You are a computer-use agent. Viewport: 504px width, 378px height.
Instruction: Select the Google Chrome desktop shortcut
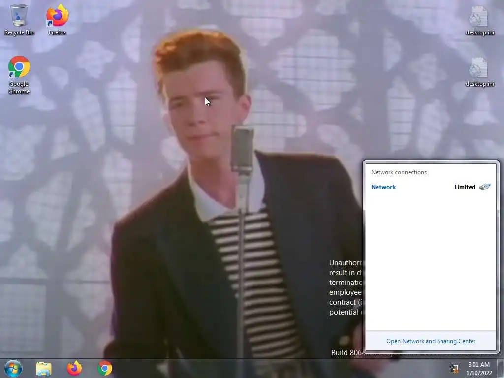(19, 75)
